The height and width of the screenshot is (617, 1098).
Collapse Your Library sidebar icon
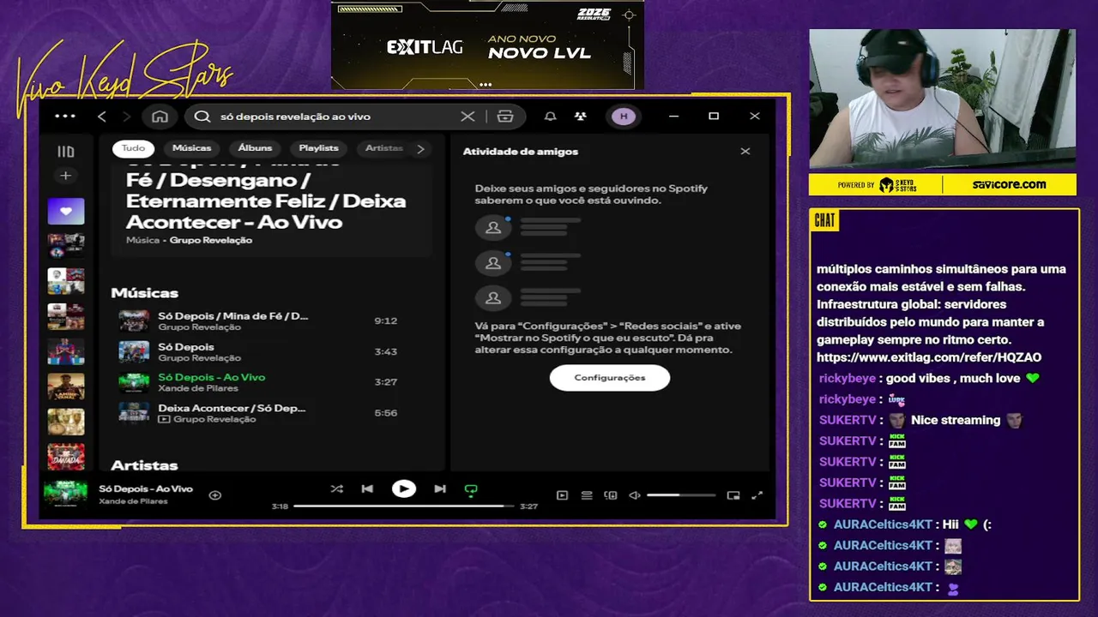(65, 152)
